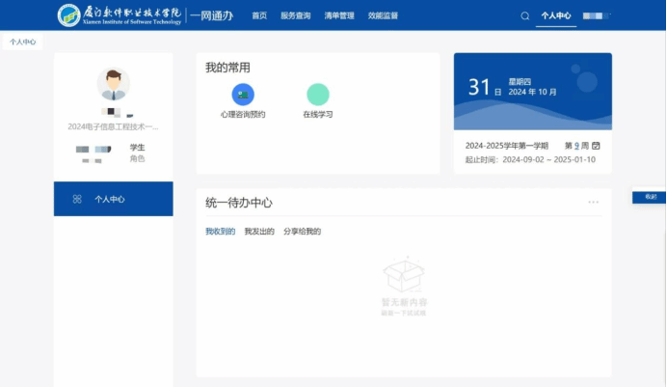This screenshot has width=667, height=387.
Task: Open the three-dot more menu in 统一待办中心
Action: tap(593, 202)
